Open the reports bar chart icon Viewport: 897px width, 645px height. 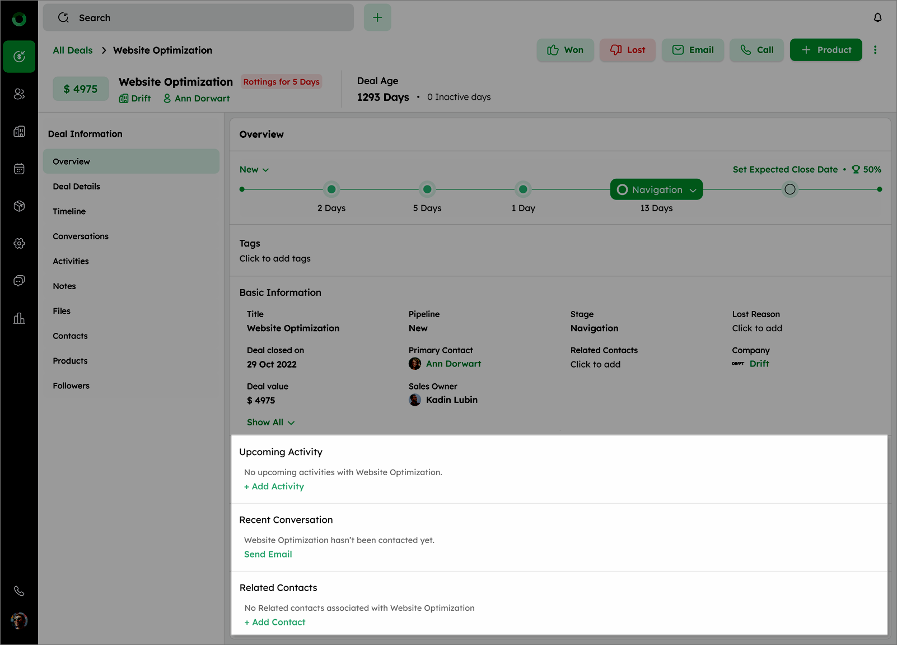(19, 318)
